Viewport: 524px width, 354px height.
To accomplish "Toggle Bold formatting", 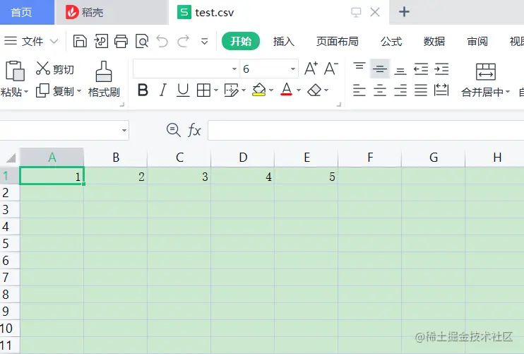I will click(143, 90).
